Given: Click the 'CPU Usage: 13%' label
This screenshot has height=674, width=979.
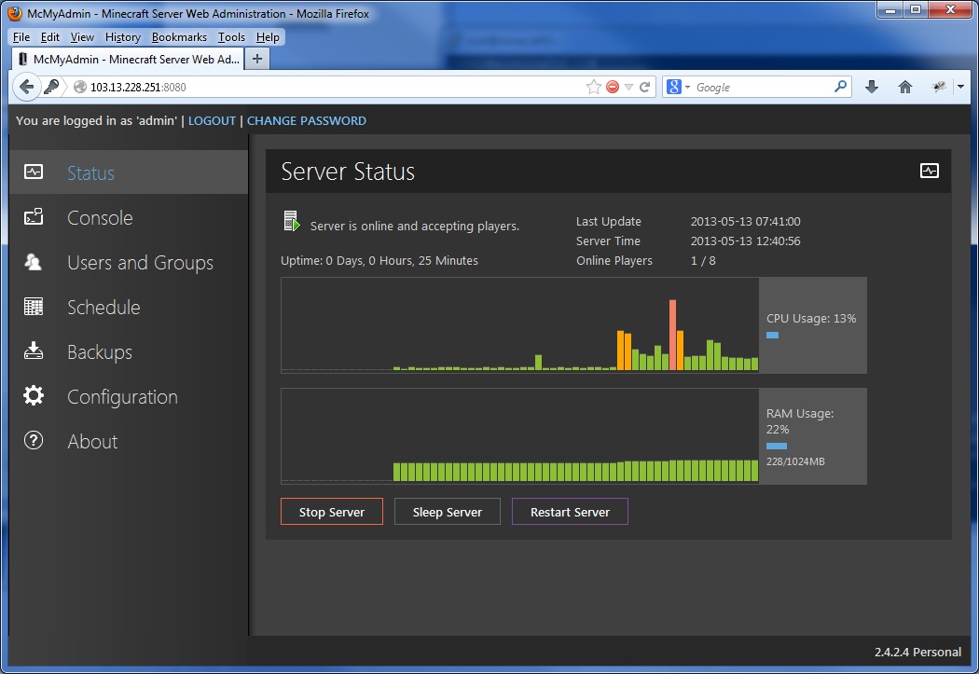Looking at the screenshot, I should point(811,318).
